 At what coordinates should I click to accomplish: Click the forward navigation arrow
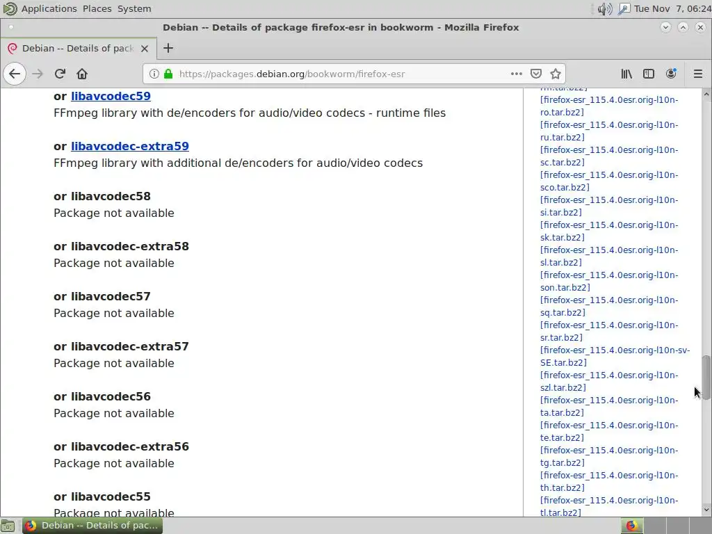tap(38, 74)
